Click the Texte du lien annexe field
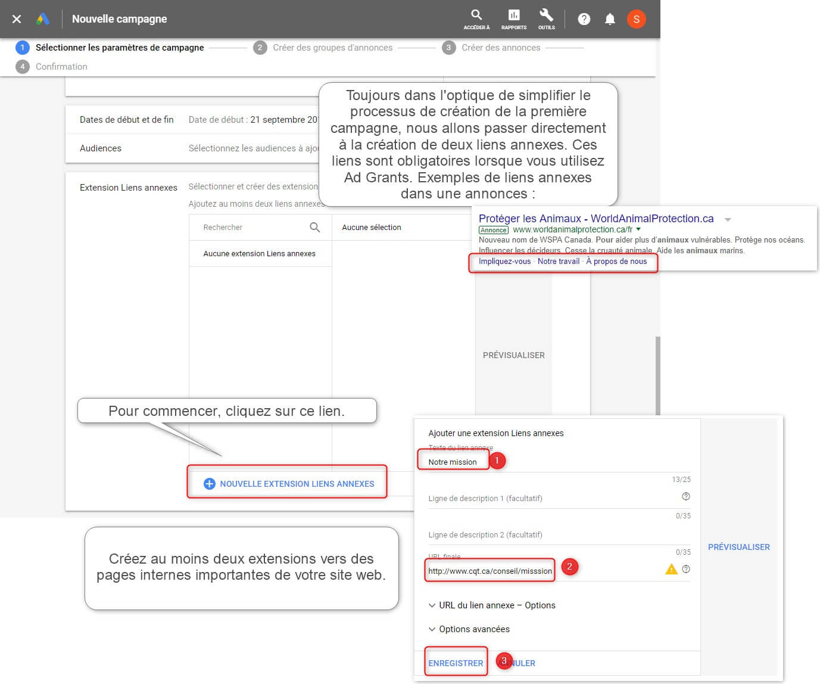This screenshot has height=684, width=820. click(x=559, y=462)
